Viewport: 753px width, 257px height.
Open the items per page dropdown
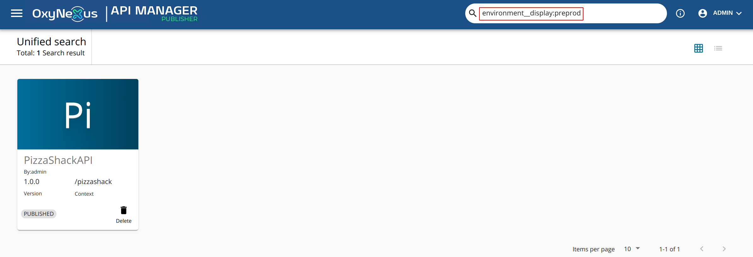point(632,249)
